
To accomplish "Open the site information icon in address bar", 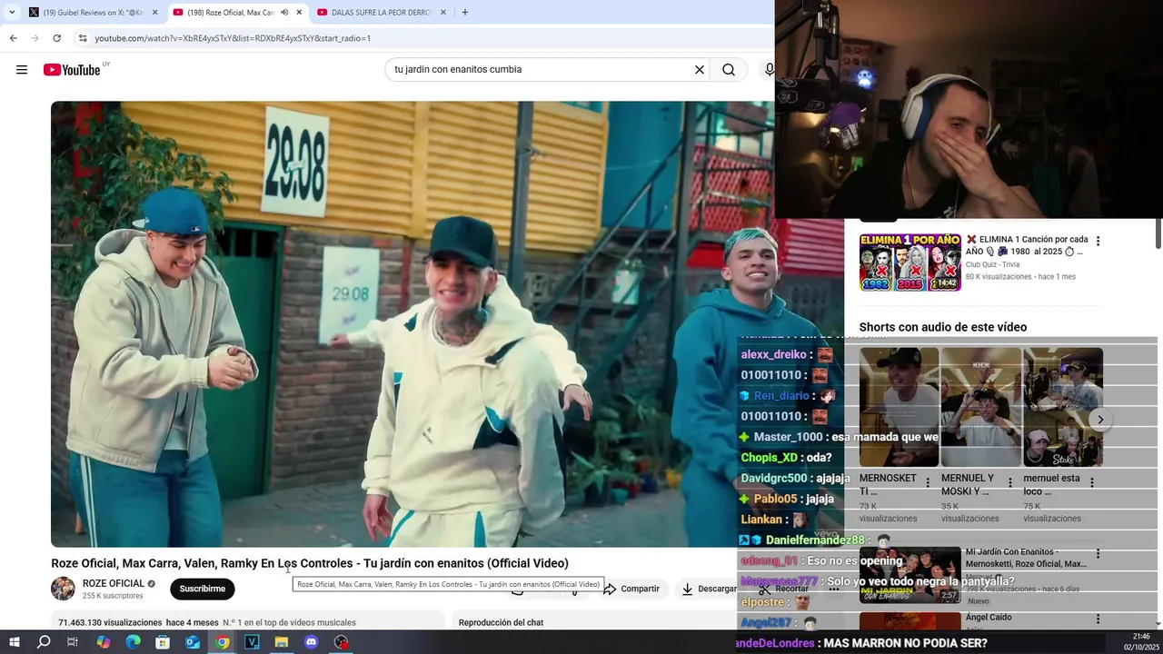I will point(83,38).
